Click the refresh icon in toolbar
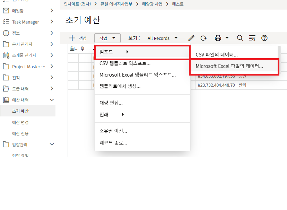The image size is (287, 210). pyautogui.click(x=203, y=38)
